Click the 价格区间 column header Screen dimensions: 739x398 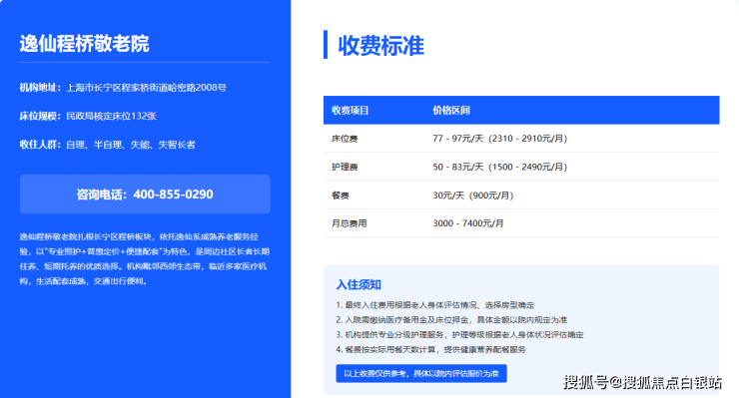coord(451,110)
